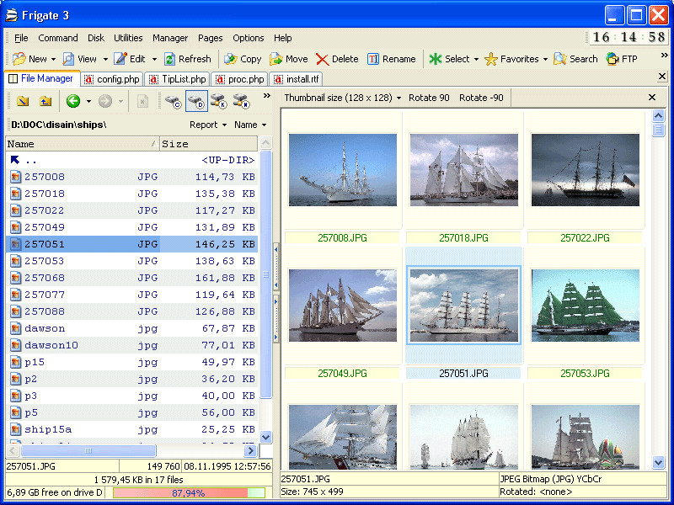Click the drive D usage bar

(188, 492)
